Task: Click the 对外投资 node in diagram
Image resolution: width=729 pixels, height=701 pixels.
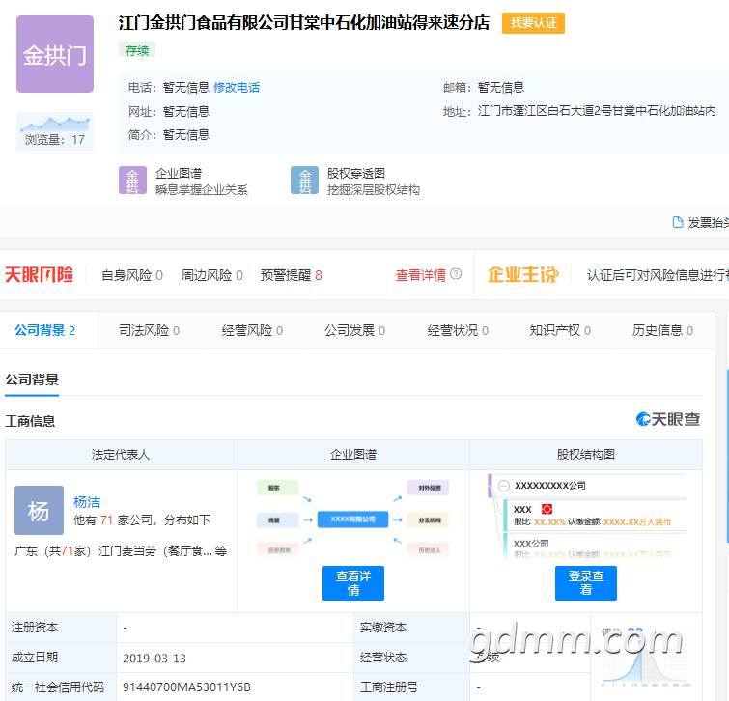Action: tap(429, 488)
